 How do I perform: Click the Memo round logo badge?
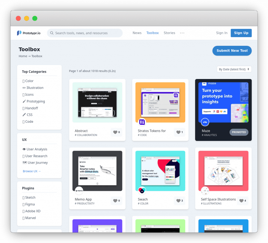coord(79,191)
